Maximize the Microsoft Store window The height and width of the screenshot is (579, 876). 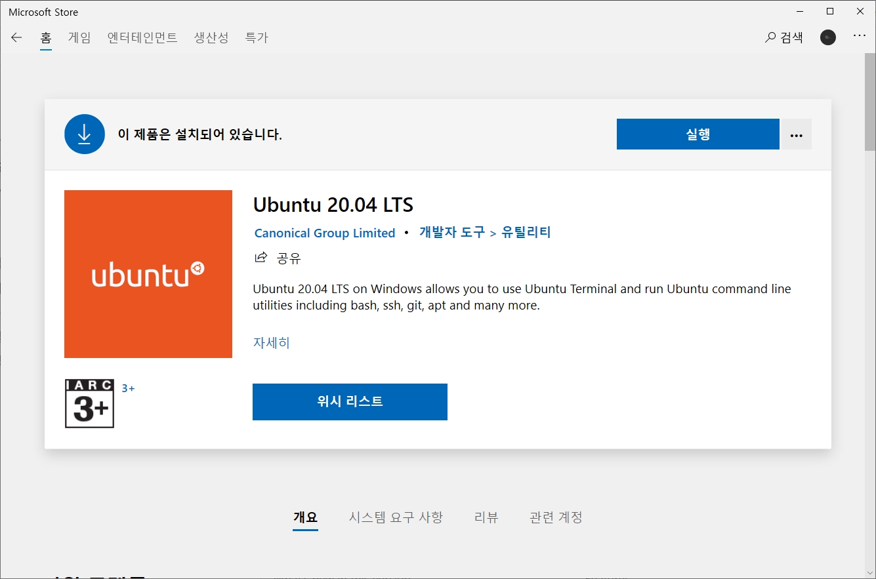coord(830,11)
